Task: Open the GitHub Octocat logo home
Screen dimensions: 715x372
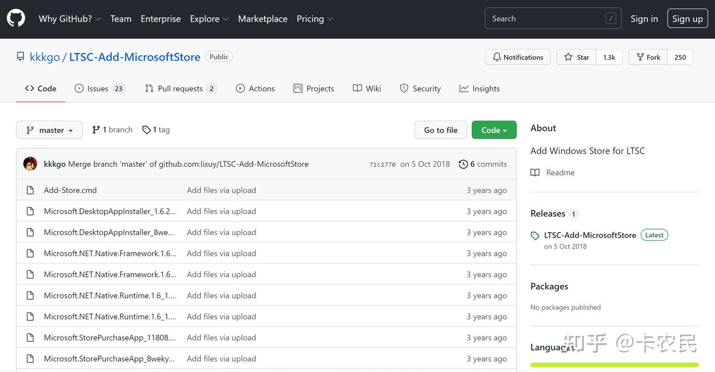Action: tap(16, 18)
